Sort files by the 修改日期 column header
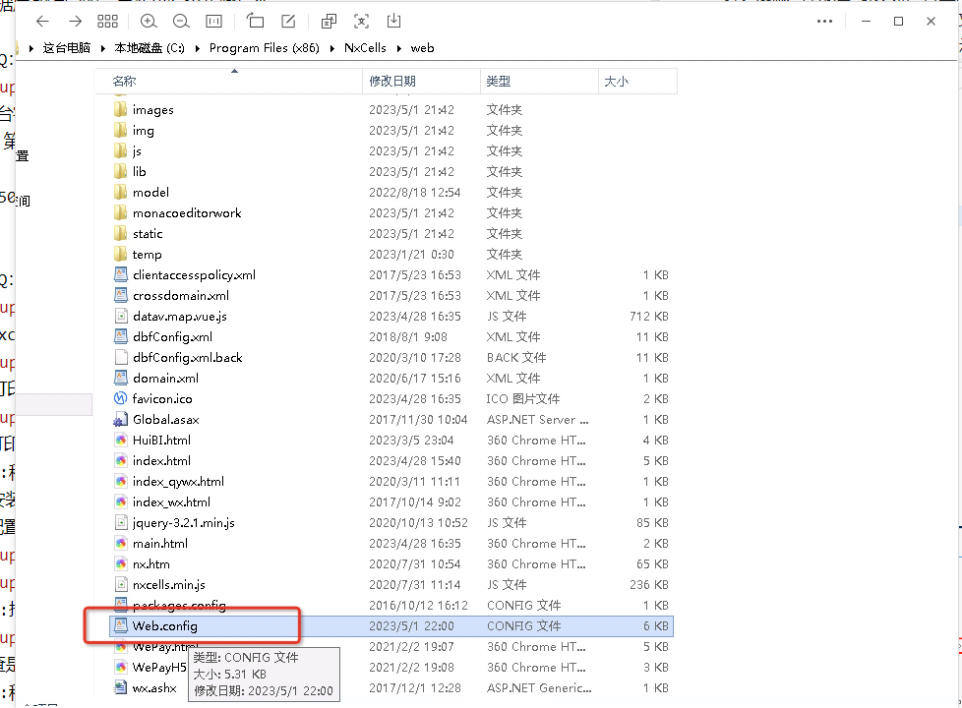This screenshot has width=962, height=708. (391, 82)
